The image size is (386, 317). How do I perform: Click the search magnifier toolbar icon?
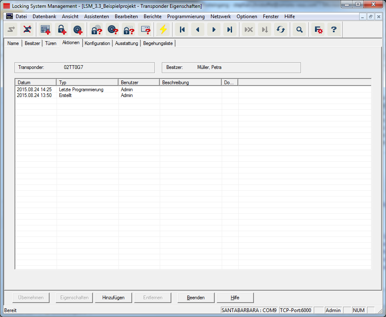click(x=299, y=30)
